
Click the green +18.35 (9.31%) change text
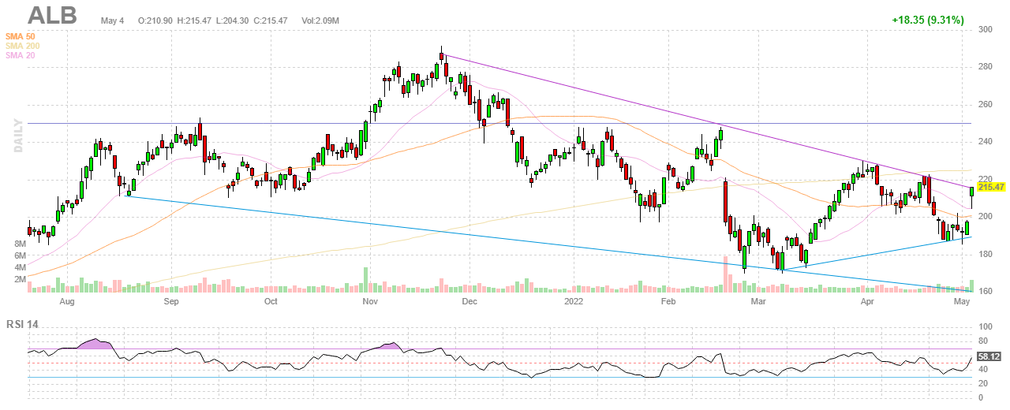tap(928, 20)
